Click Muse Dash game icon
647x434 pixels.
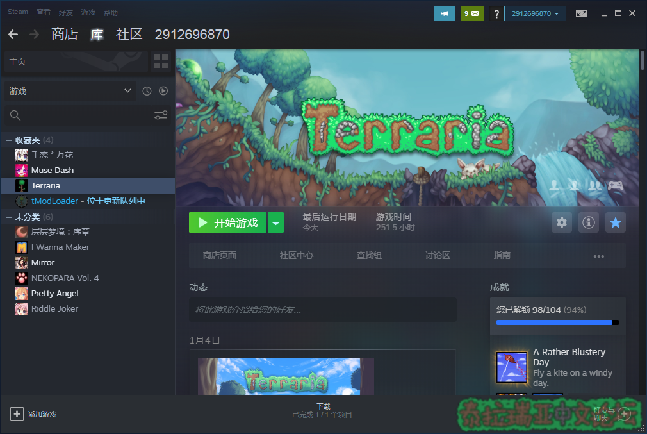[21, 170]
